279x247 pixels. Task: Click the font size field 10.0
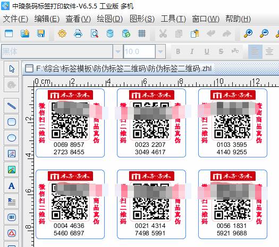[139, 51]
